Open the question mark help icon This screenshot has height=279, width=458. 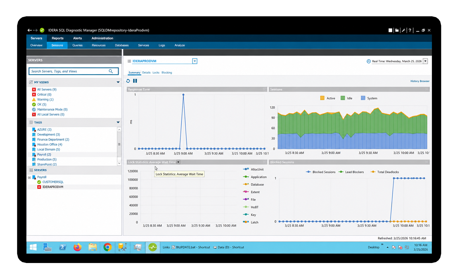[x=410, y=30]
